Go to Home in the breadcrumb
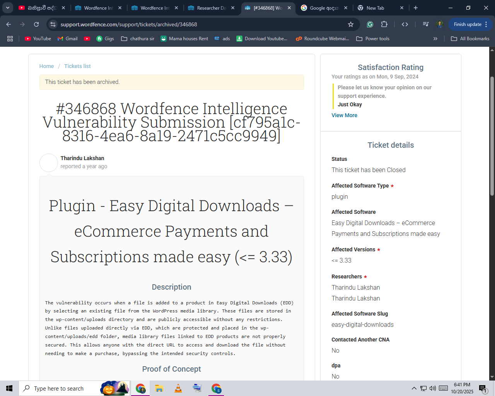This screenshot has height=396, width=495. click(x=46, y=66)
